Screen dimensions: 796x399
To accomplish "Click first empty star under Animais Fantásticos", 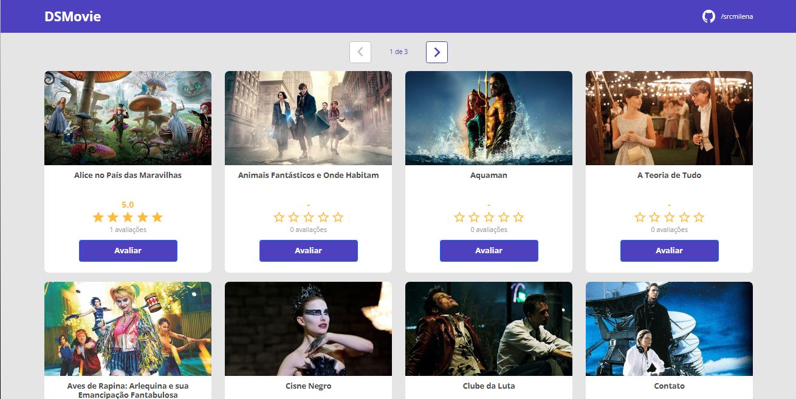I will [x=279, y=217].
